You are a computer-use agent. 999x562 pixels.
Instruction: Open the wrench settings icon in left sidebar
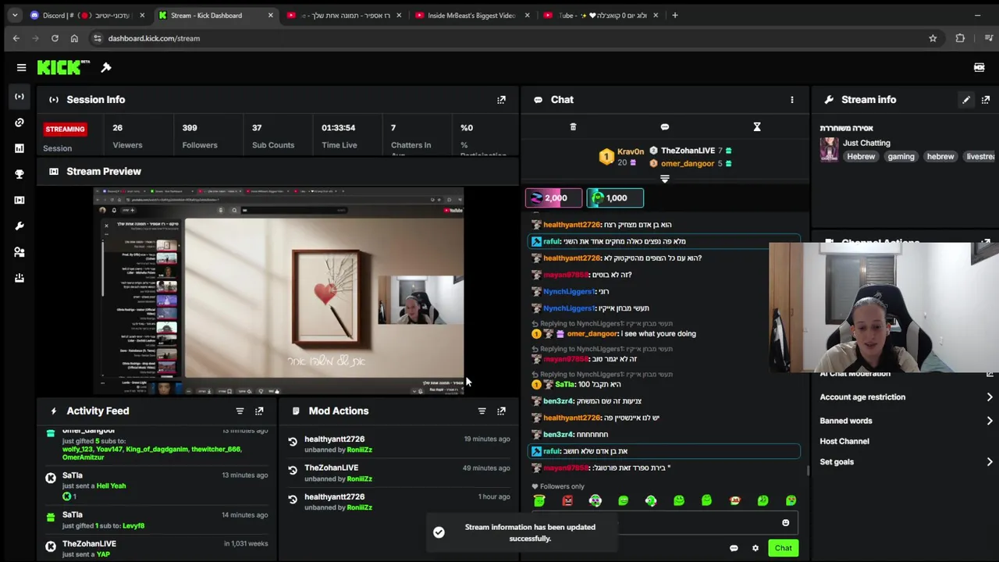tap(20, 226)
